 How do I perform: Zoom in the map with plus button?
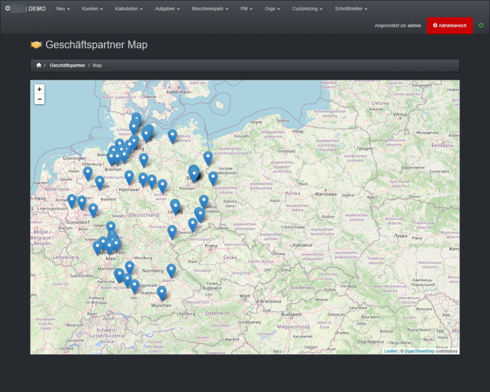[39, 89]
